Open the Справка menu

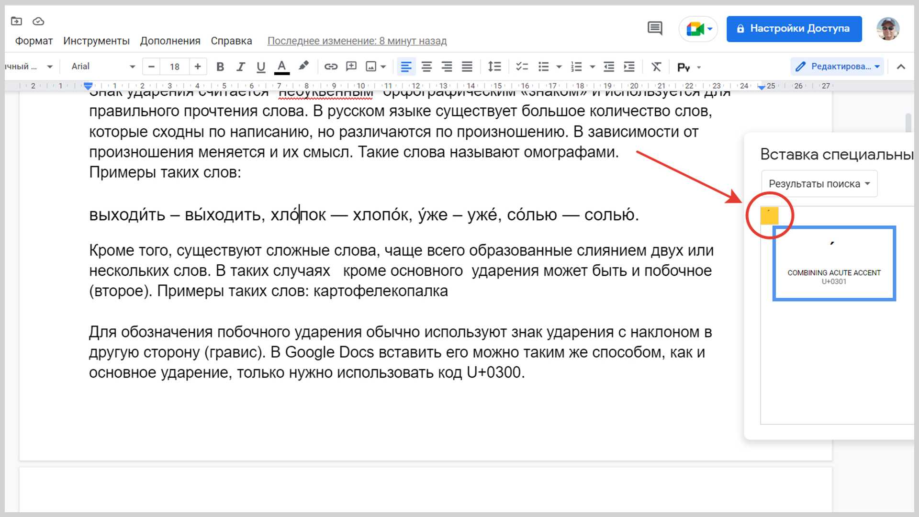tap(231, 41)
